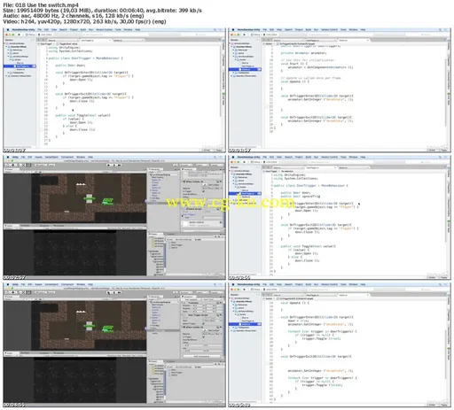This screenshot has height=410, width=454.
Task: Close Switch.cs tab in Switch foreach code frame
Action: click(x=368, y=295)
